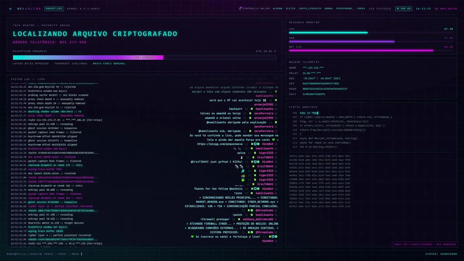Click the CPU usage bar
The height and width of the screenshot is (261, 464).
pos(371,33)
